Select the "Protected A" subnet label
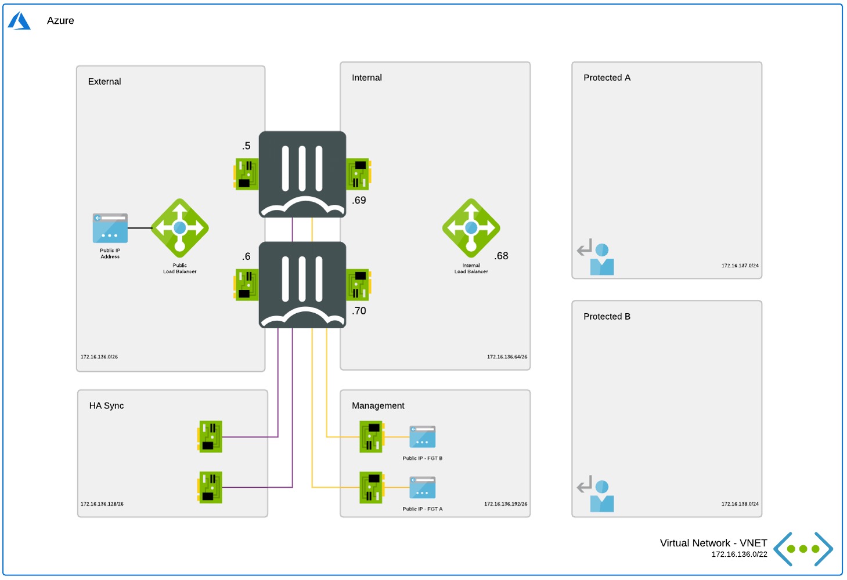Viewport: 847px width, 580px height. point(607,78)
